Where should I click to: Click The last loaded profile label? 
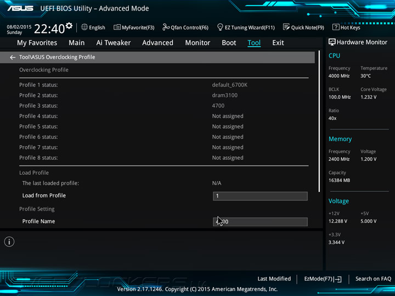(50, 183)
